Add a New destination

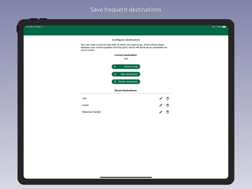tap(126, 74)
